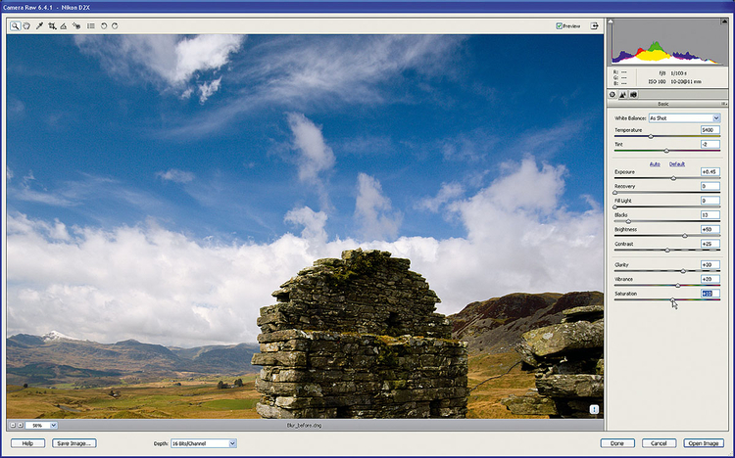Adjust the Saturation slider handle
This screenshot has height=458, width=735.
[x=672, y=299]
